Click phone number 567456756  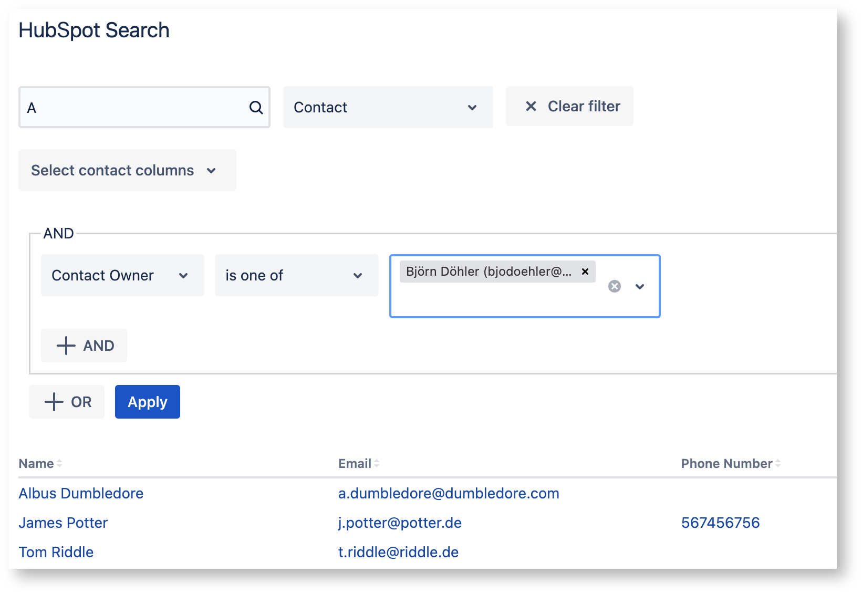pyautogui.click(x=720, y=523)
